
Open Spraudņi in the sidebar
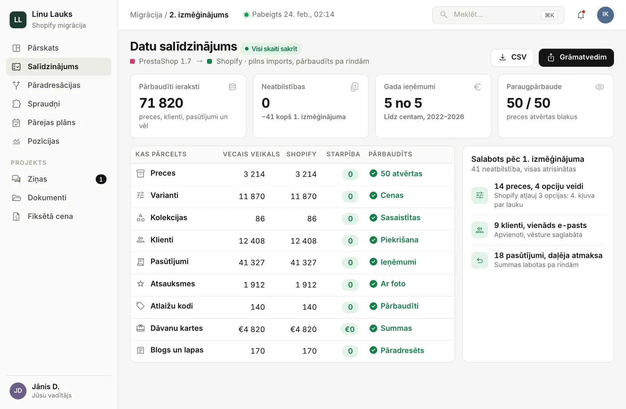(59, 104)
